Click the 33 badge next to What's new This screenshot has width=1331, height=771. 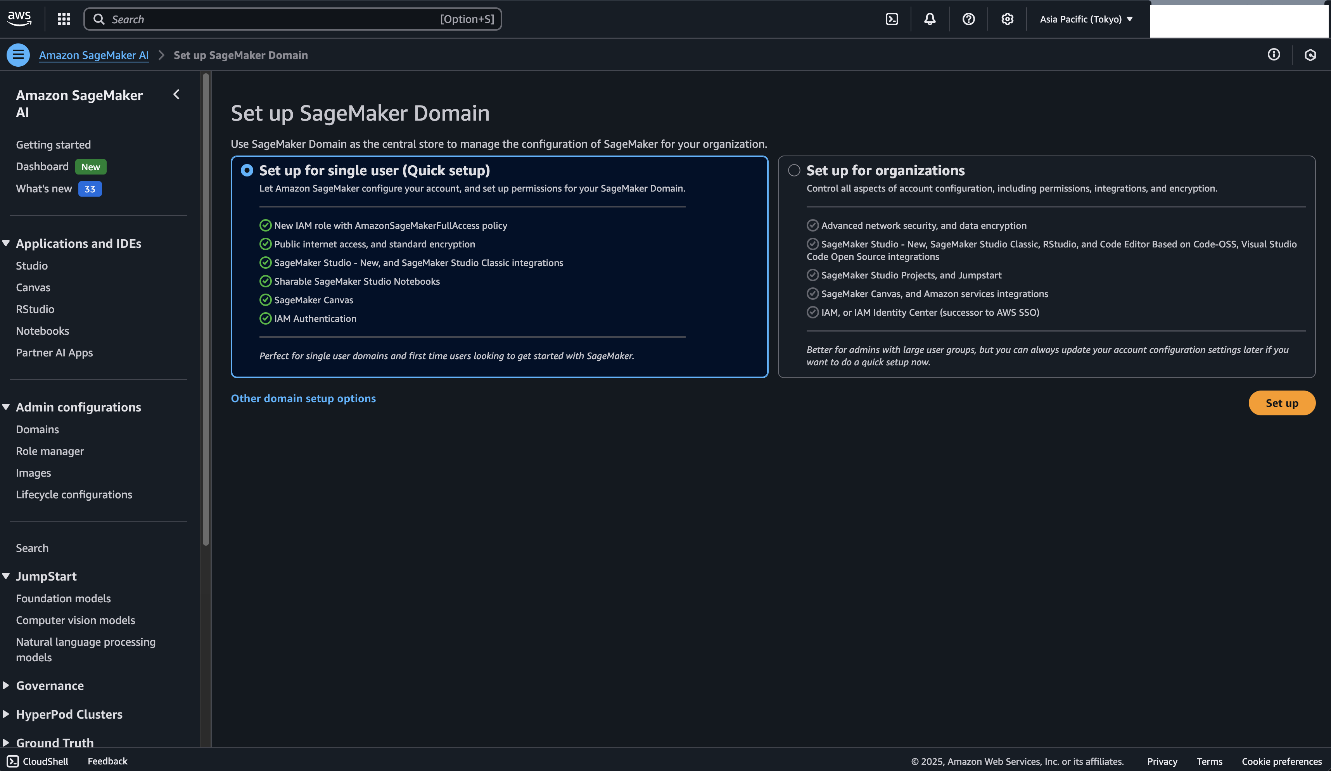tap(90, 188)
